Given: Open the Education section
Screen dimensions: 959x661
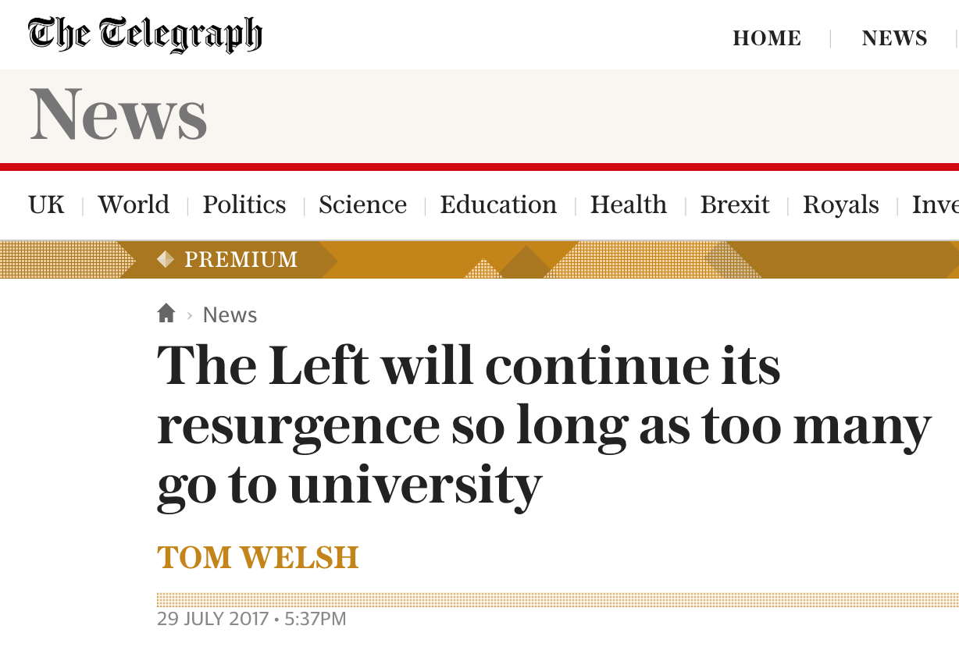Looking at the screenshot, I should [498, 204].
